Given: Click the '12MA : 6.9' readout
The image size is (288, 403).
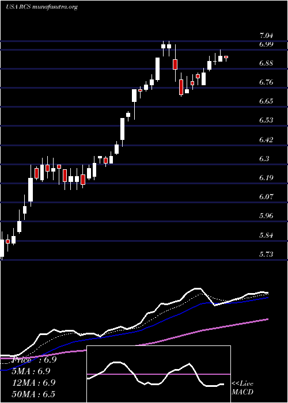Looking at the screenshot, I should pyautogui.click(x=33, y=383).
